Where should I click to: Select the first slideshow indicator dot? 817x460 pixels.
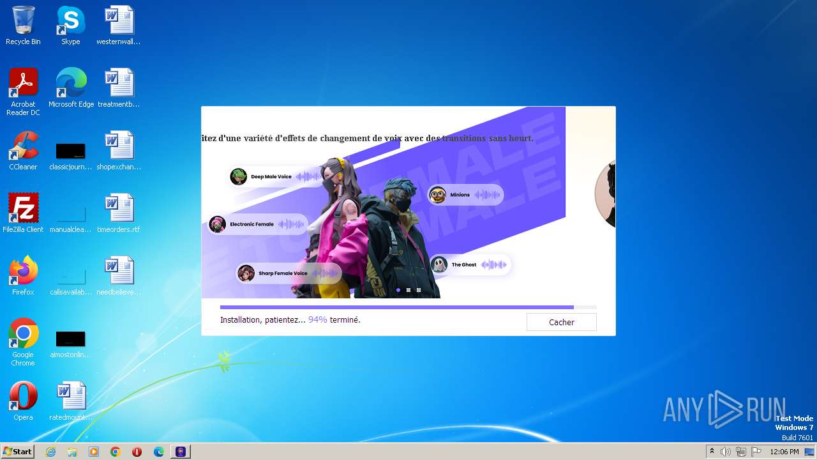398,290
